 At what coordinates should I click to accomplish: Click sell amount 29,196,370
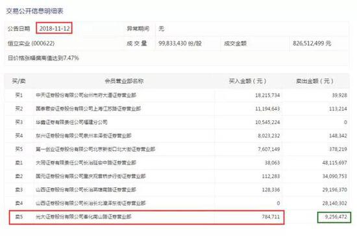[x=335, y=190]
